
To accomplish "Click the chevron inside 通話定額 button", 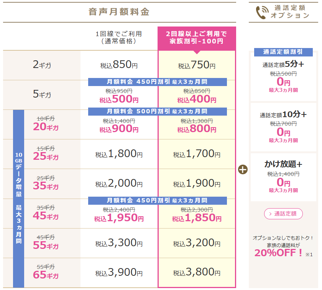I will pos(271,214).
